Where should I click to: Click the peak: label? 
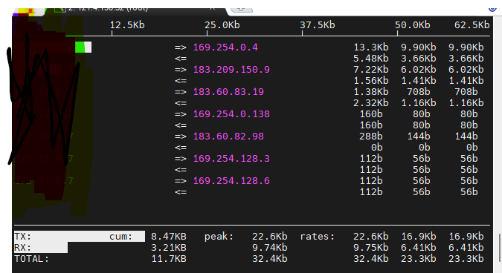(x=219, y=237)
